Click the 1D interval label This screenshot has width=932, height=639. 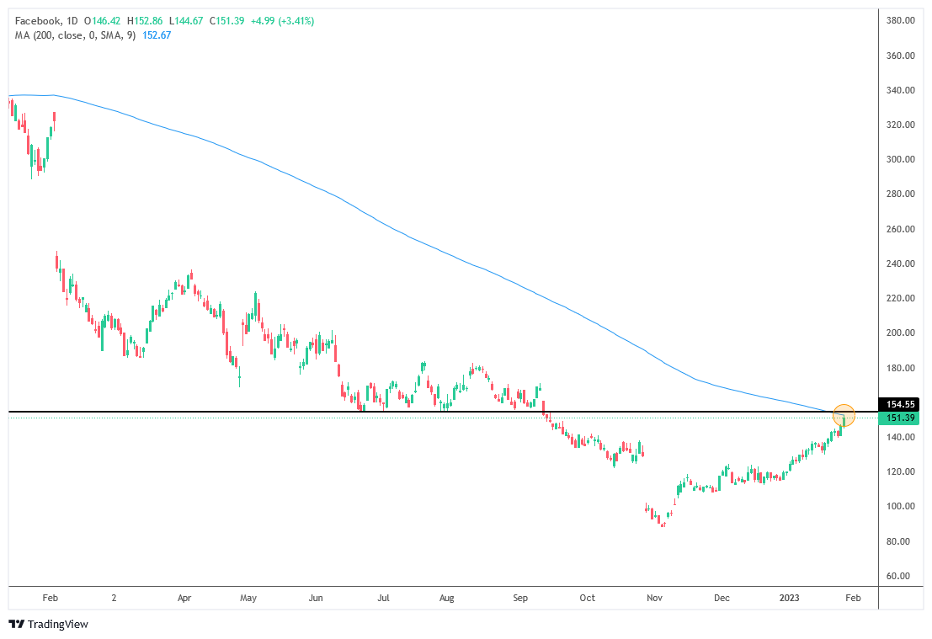pos(72,21)
